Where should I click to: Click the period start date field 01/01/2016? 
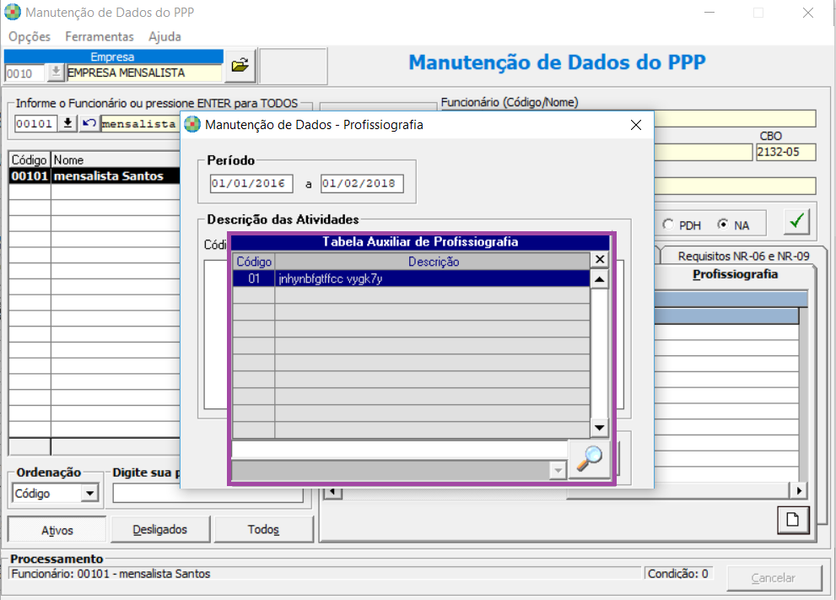pos(251,183)
